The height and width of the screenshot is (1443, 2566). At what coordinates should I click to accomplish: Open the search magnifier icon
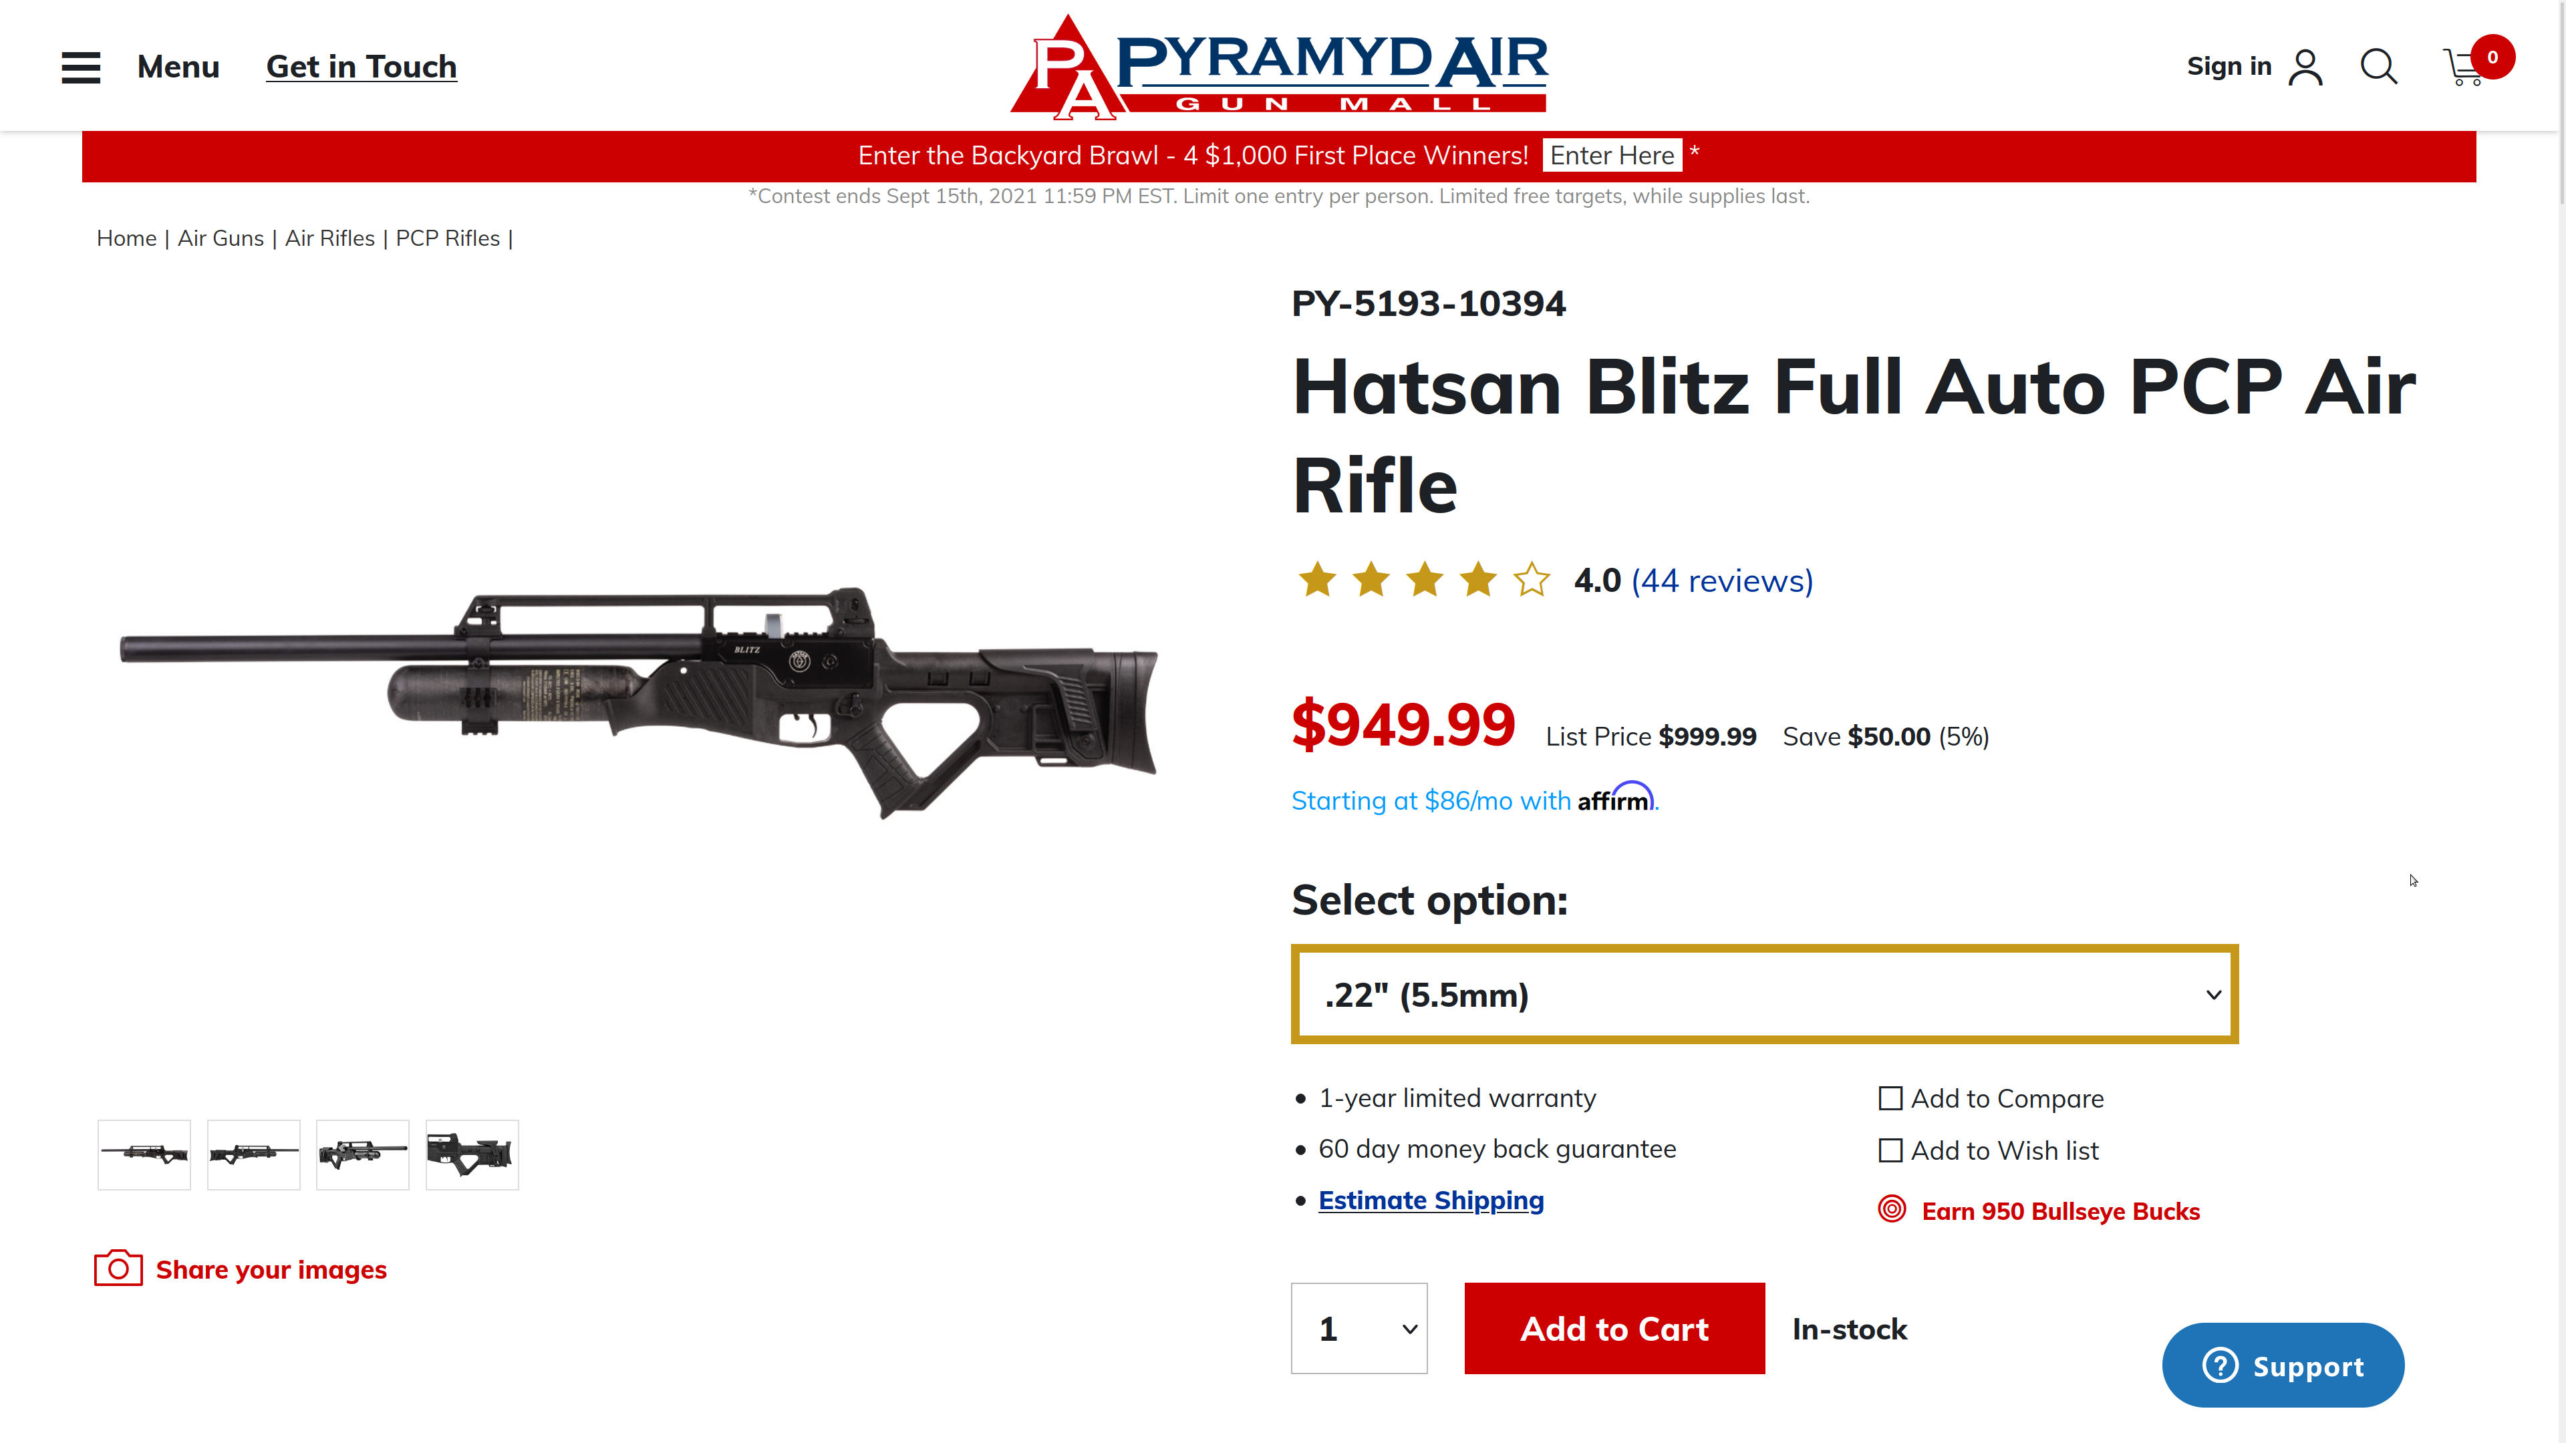point(2379,67)
